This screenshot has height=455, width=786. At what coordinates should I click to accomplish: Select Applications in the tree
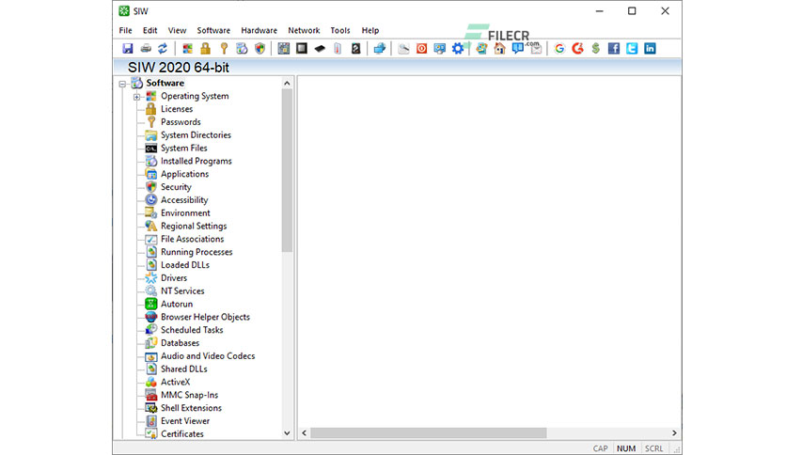coord(184,174)
